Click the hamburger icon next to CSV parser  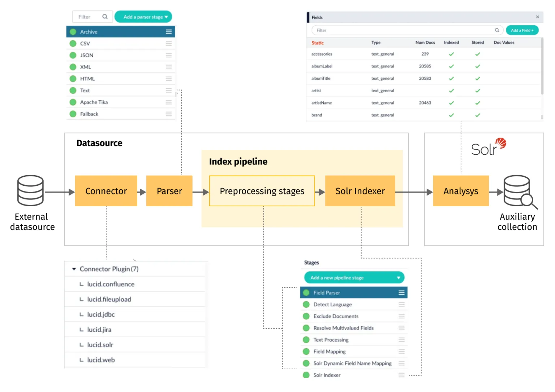(168, 43)
